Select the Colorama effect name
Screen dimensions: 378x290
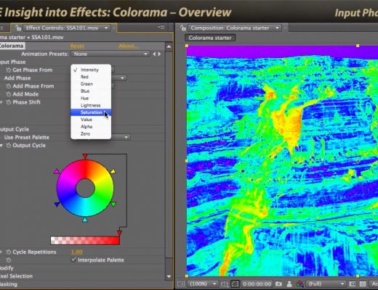coord(12,46)
